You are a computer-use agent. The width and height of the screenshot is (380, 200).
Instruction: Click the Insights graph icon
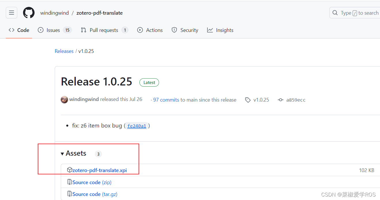pyautogui.click(x=210, y=30)
